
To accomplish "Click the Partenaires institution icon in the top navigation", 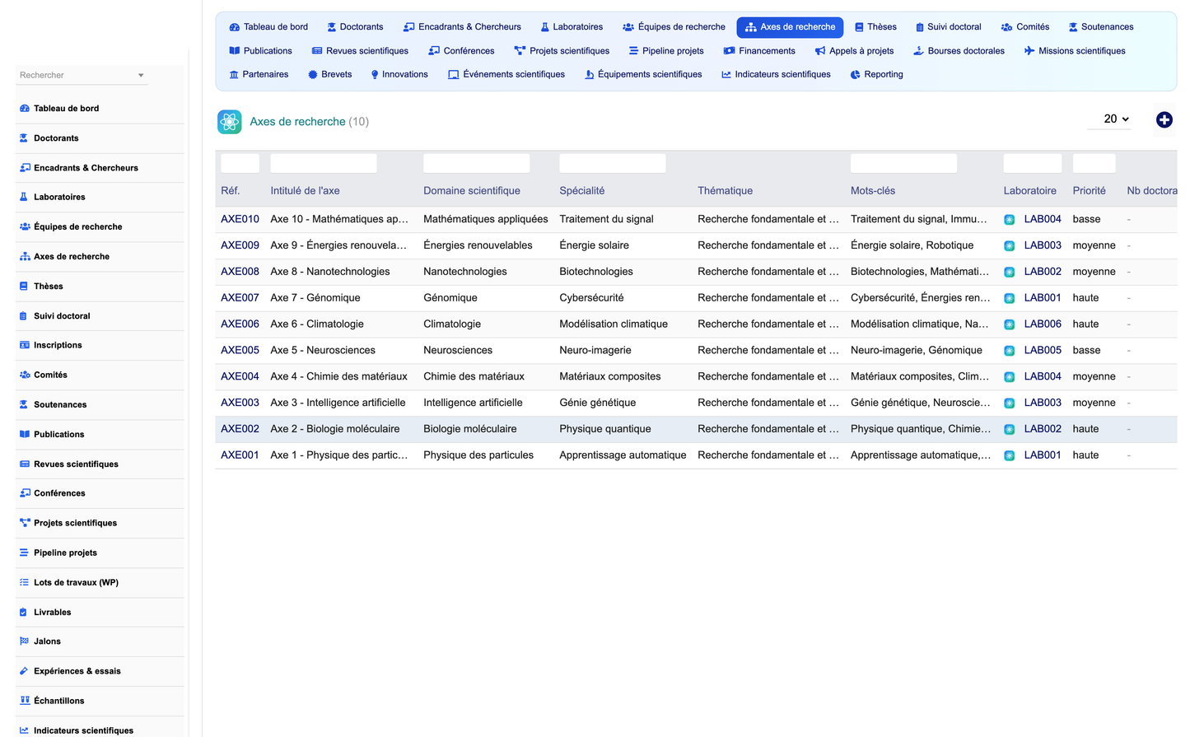I will tap(234, 74).
